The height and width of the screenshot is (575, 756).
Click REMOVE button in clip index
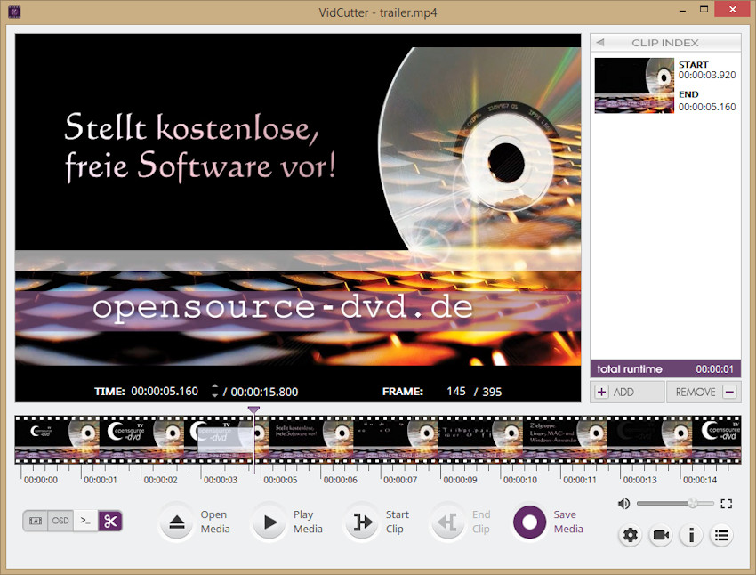[704, 392]
